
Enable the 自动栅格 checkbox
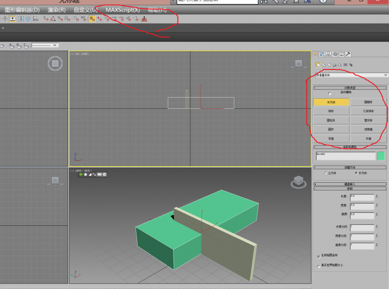pos(330,93)
